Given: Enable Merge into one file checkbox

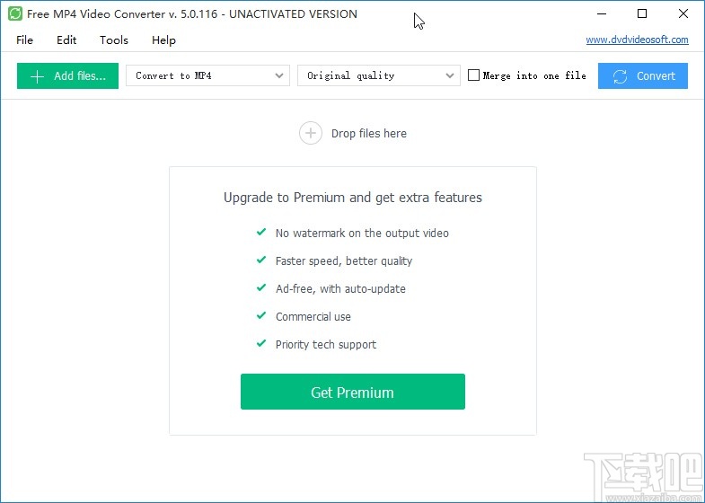Looking at the screenshot, I should pos(473,75).
